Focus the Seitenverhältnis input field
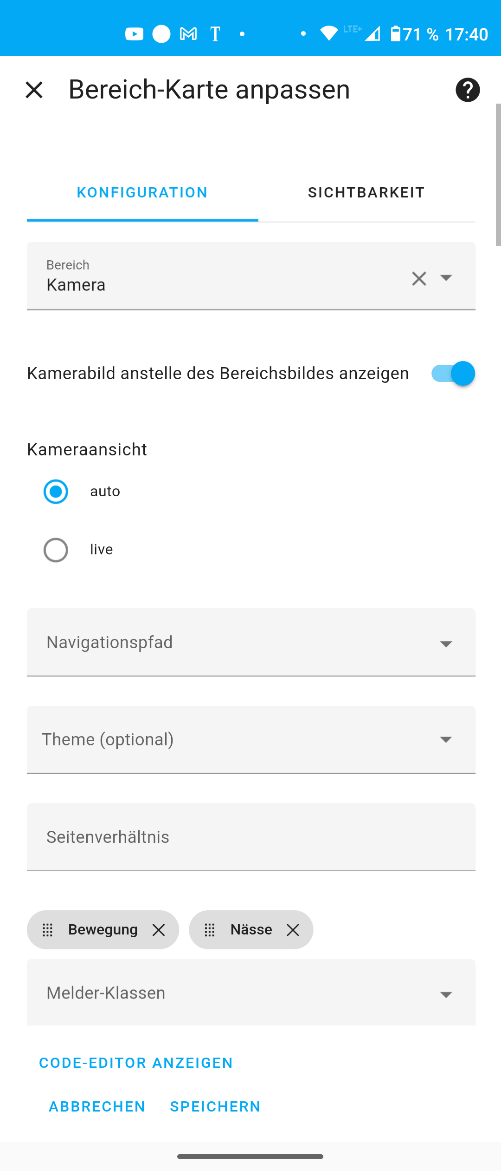The width and height of the screenshot is (501, 1171). pyautogui.click(x=251, y=837)
